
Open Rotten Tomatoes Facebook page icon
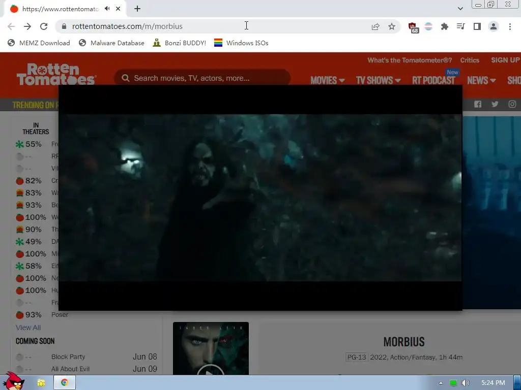(477, 104)
